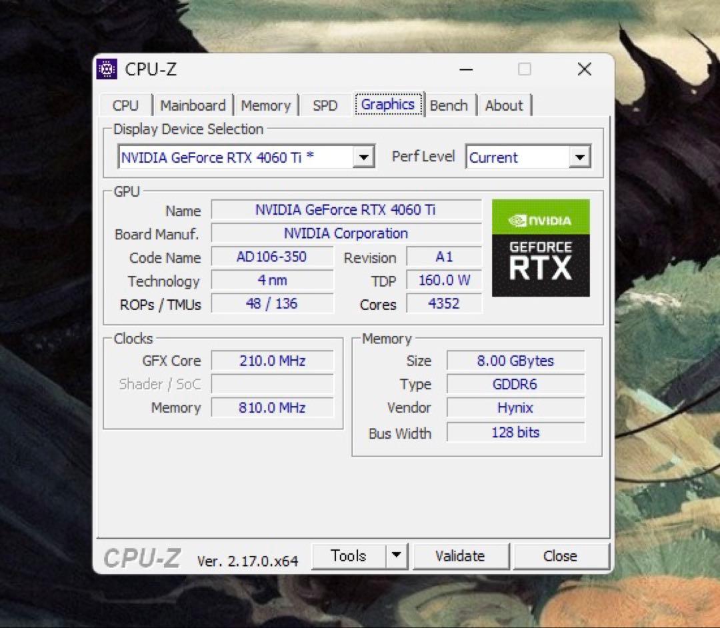Click the empty Shader / SoC field

tap(272, 384)
